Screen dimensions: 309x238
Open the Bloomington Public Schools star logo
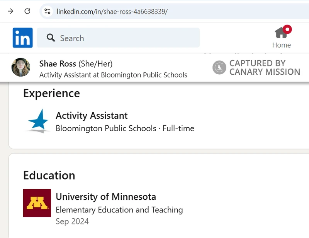pyautogui.click(x=37, y=121)
